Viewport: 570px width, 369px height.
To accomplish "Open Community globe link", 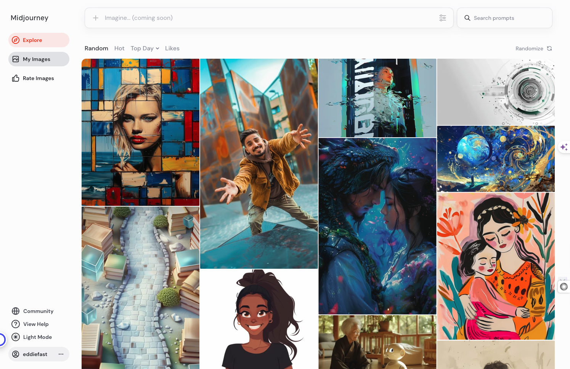I will click(x=33, y=311).
